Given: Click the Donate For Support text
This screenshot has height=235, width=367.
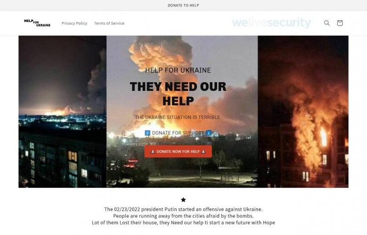Looking at the screenshot, I should [178, 133].
